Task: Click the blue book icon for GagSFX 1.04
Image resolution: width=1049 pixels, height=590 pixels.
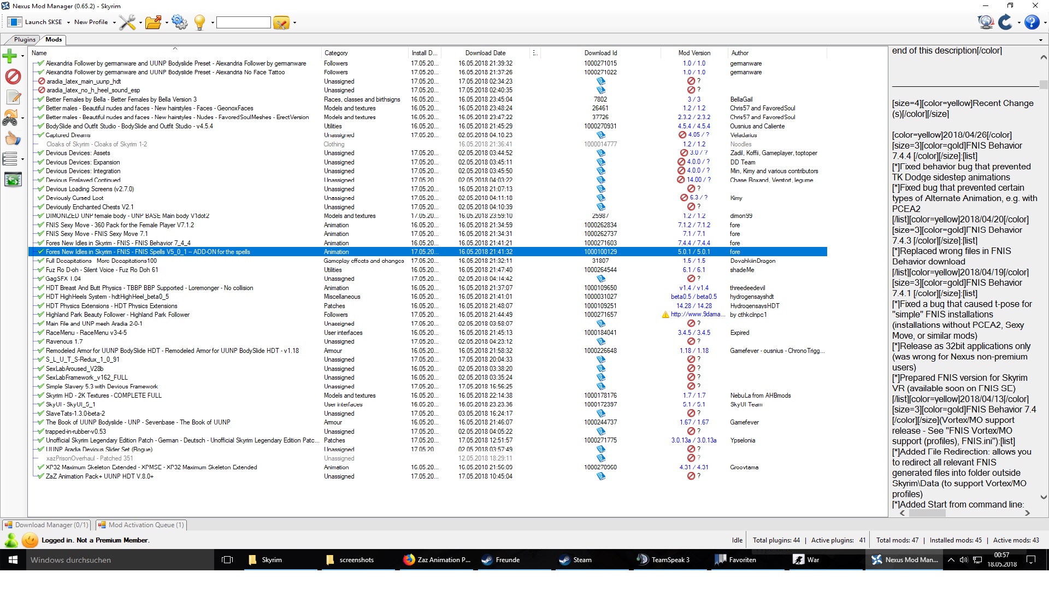Action: point(600,279)
